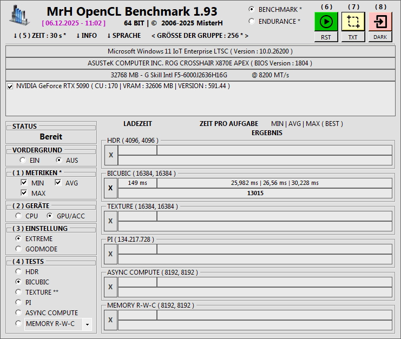Select EXTREME setting
This screenshot has width=401, height=339.
click(18, 238)
